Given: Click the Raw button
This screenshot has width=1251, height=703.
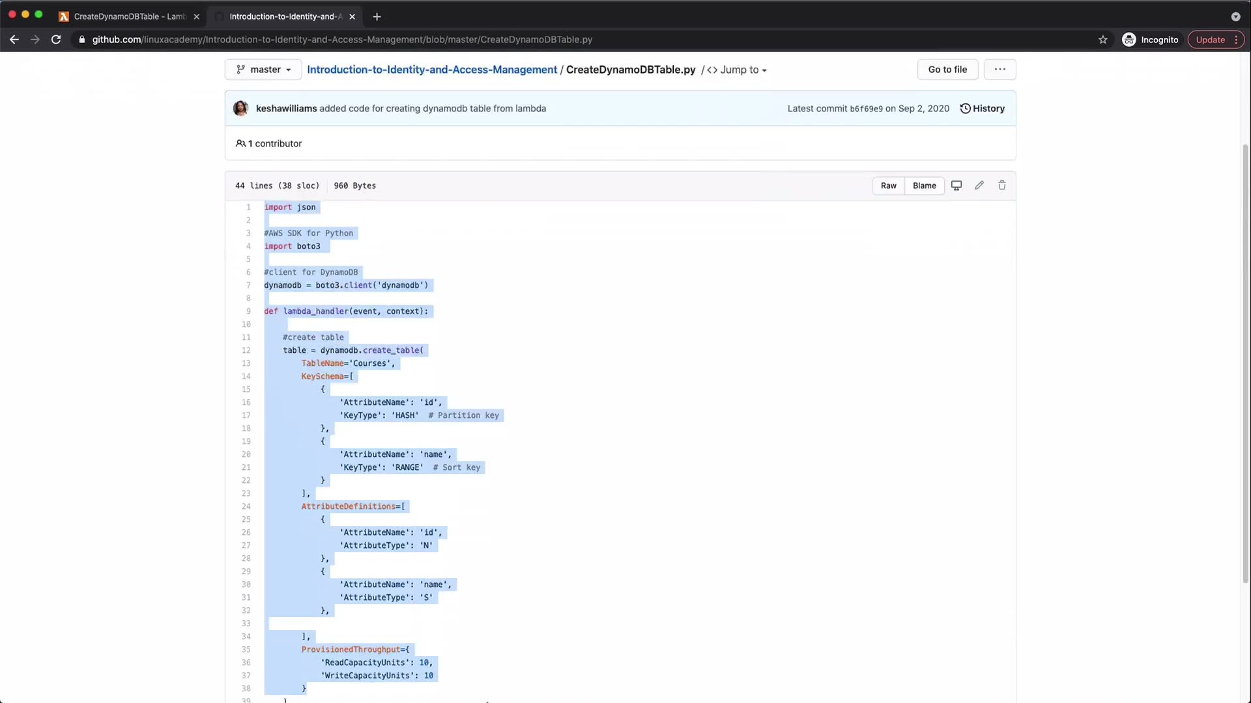Looking at the screenshot, I should coord(888,186).
